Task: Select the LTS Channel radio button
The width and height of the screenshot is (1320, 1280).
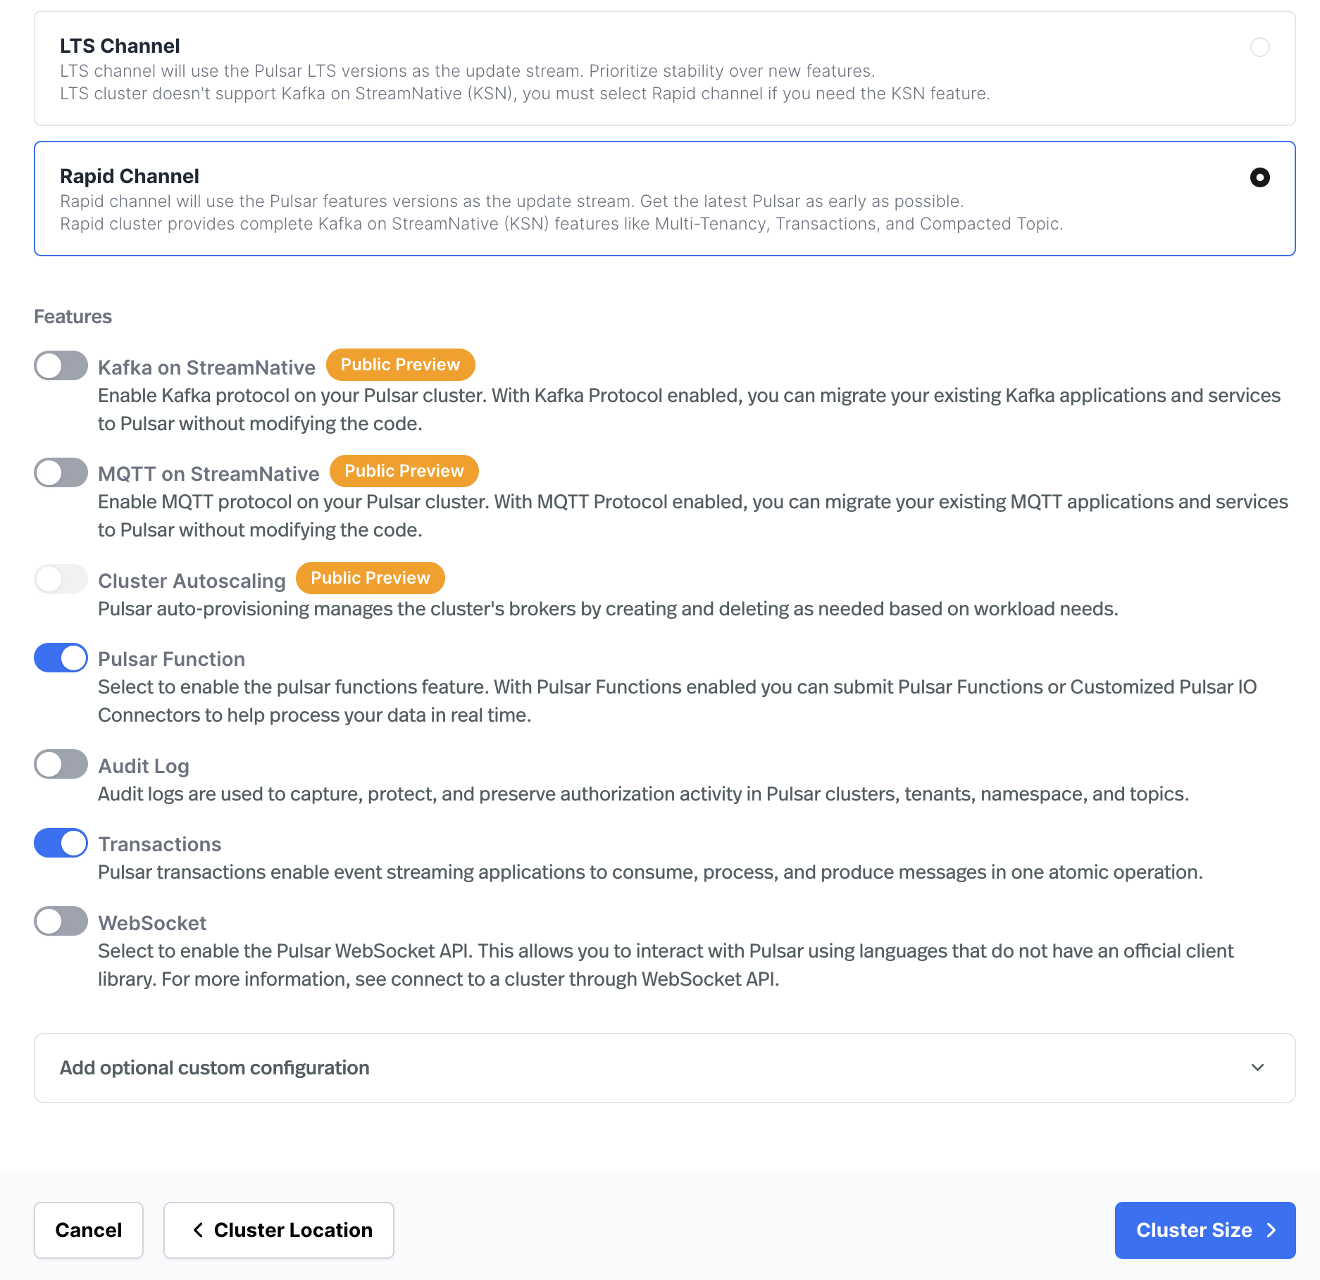Action: pyautogui.click(x=1260, y=47)
